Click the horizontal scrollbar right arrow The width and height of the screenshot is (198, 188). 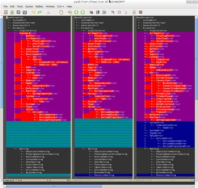(193, 186)
